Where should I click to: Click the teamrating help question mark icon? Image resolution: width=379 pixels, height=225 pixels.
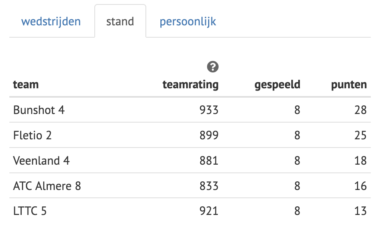pyautogui.click(x=213, y=67)
